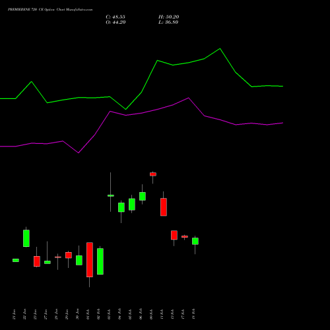Select the '30 Jan' date label
Screen dimensions: 330x330
coord(78,314)
